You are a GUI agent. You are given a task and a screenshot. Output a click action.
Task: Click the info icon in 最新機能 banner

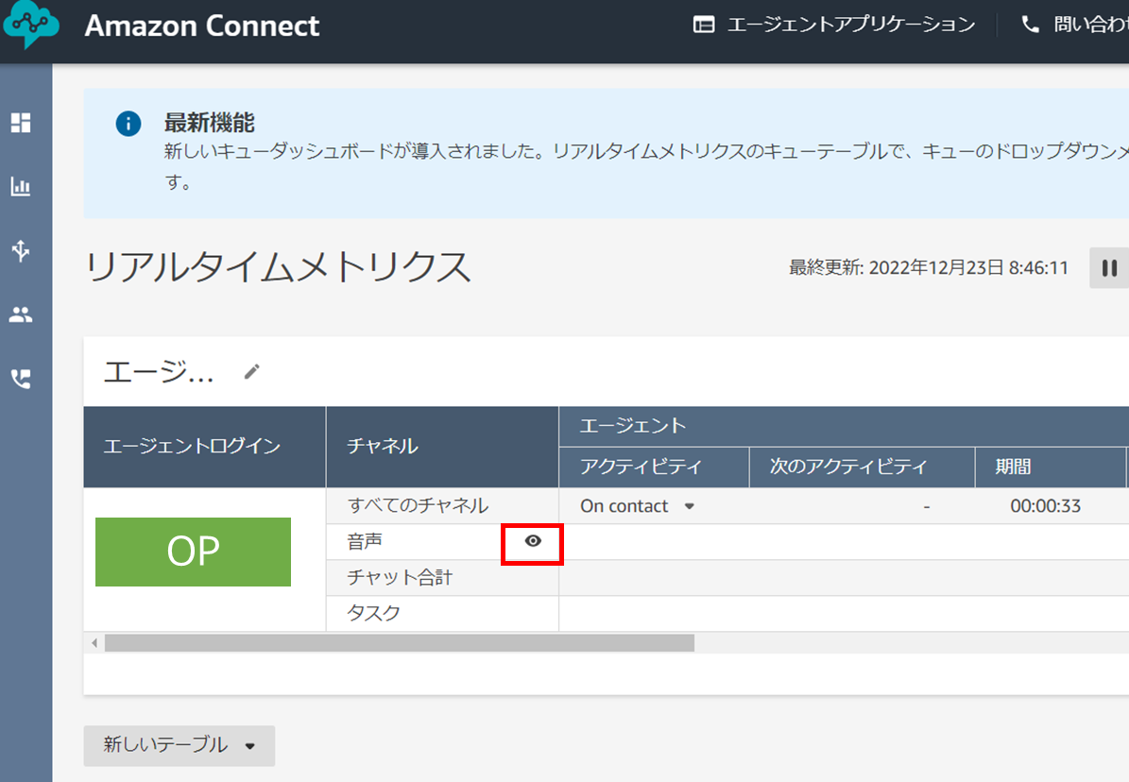tap(128, 123)
